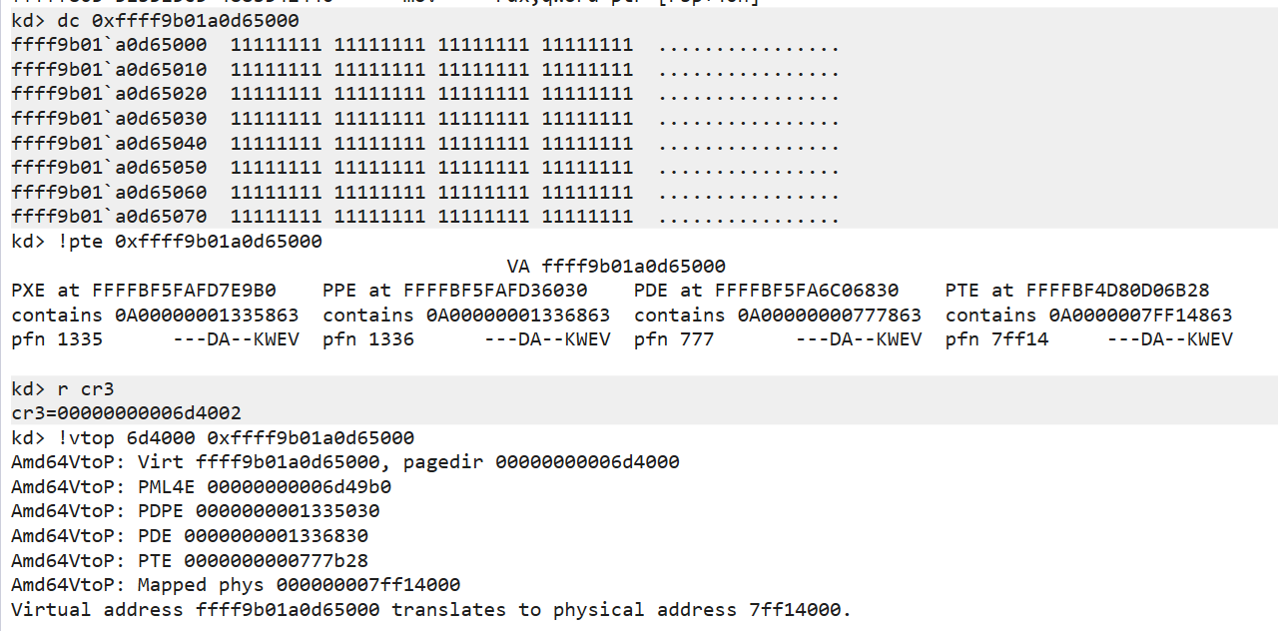Click the "pfn 1335" text
1278x631 pixels.
tap(57, 339)
